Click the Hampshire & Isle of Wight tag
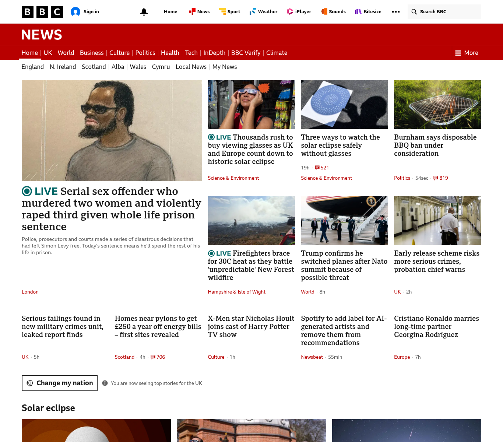 [237, 292]
